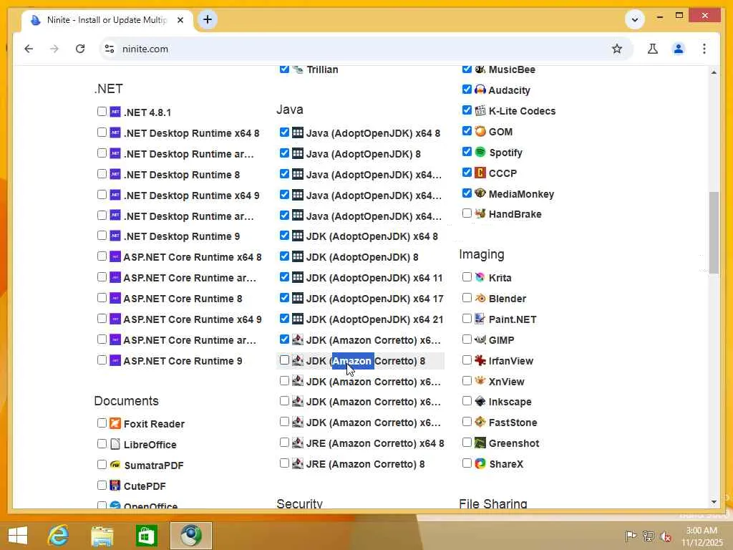
Task: Click the CutePDF icon
Action: coord(115,486)
